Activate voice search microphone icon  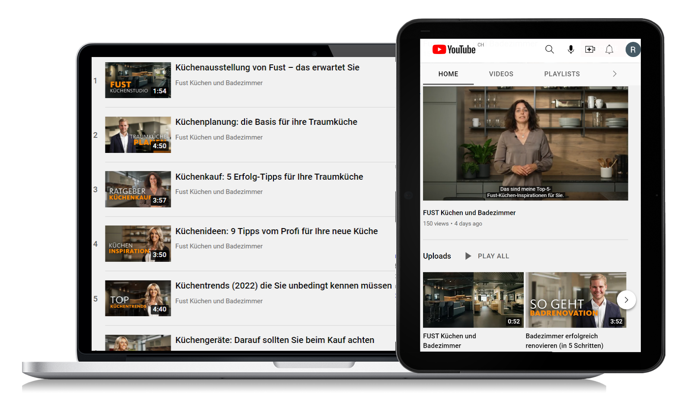(571, 50)
